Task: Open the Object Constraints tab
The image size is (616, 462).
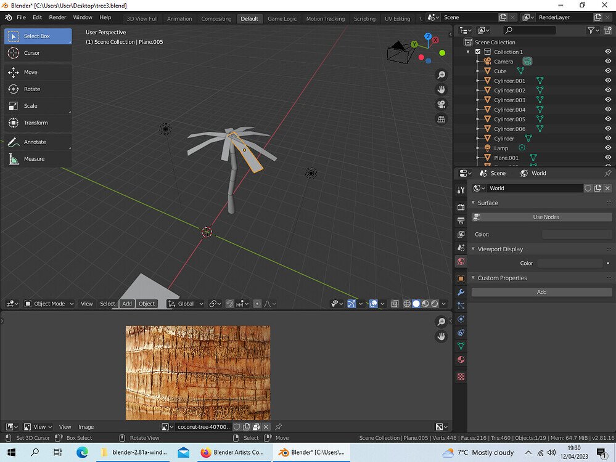Action: coord(461,333)
